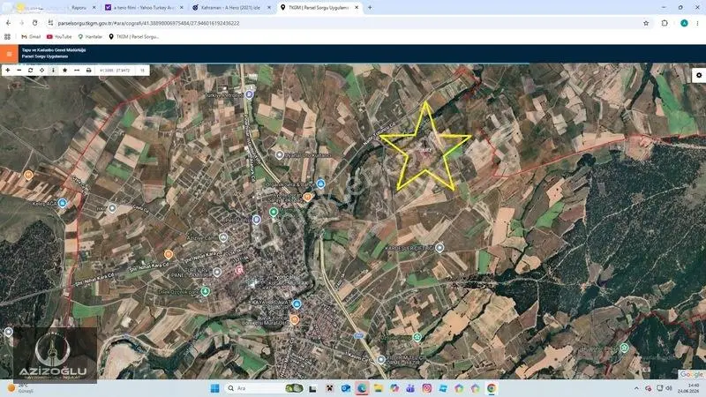This screenshot has height=397, width=706.
Task: Zoom out with the minus tool
Action: coord(19,71)
